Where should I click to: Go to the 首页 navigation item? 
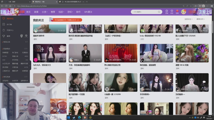[28, 12]
